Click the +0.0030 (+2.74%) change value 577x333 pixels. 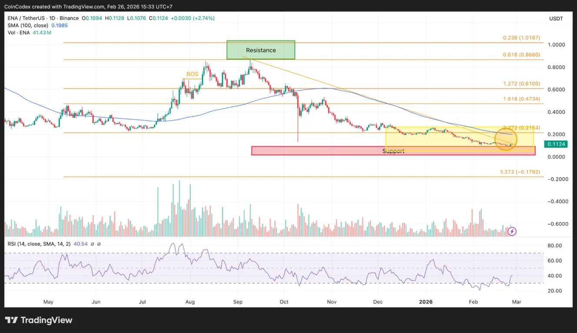pos(193,18)
